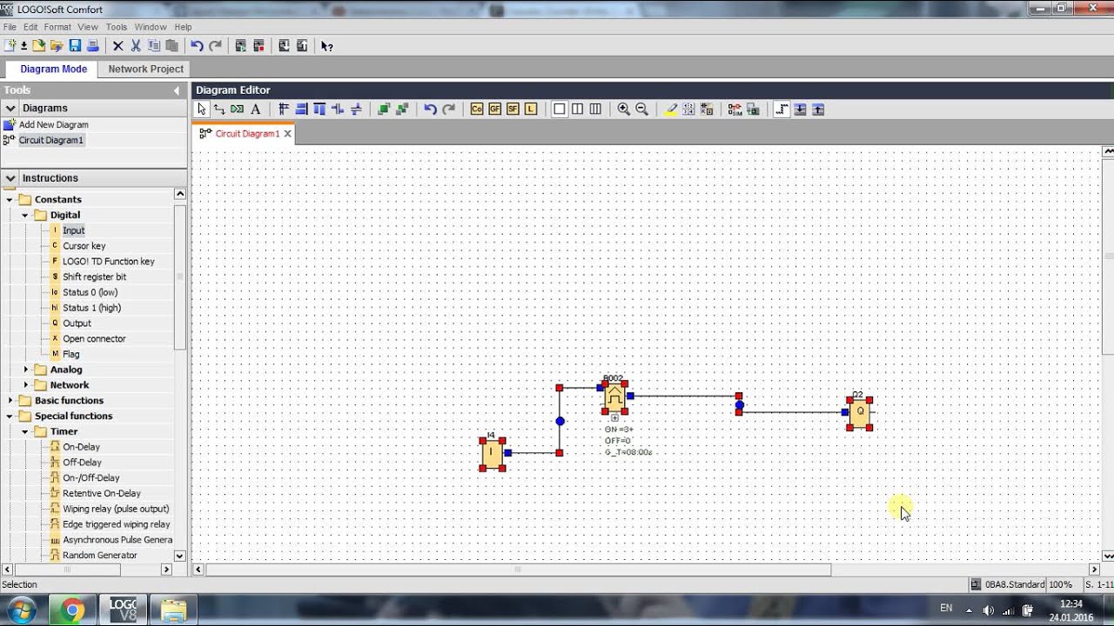The image size is (1114, 626).
Task: Click the Bring to front icon
Action: click(x=384, y=109)
